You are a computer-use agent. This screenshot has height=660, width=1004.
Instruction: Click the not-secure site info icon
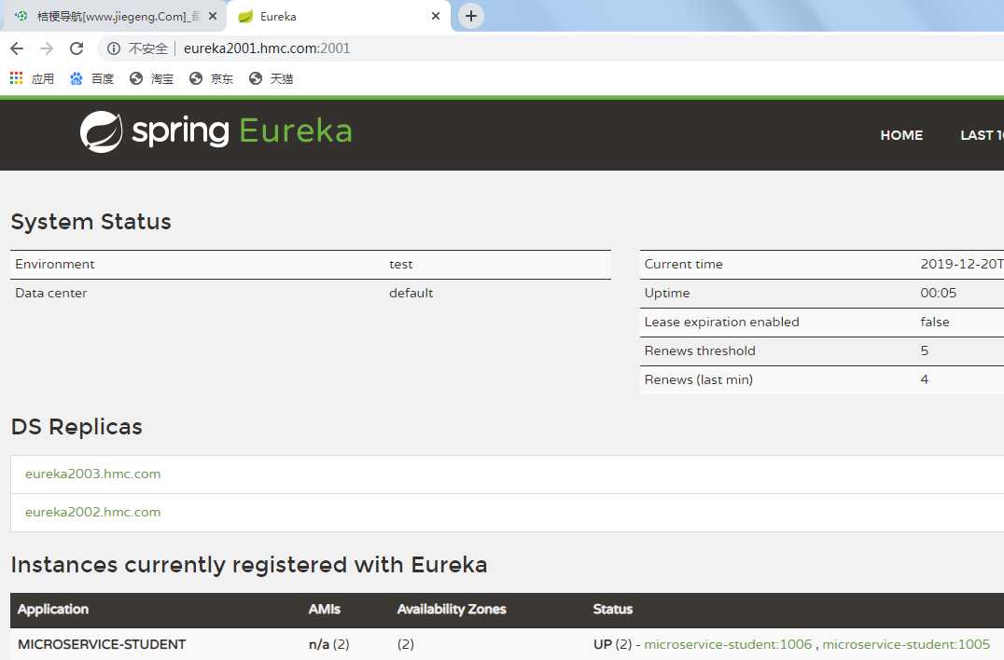(113, 48)
